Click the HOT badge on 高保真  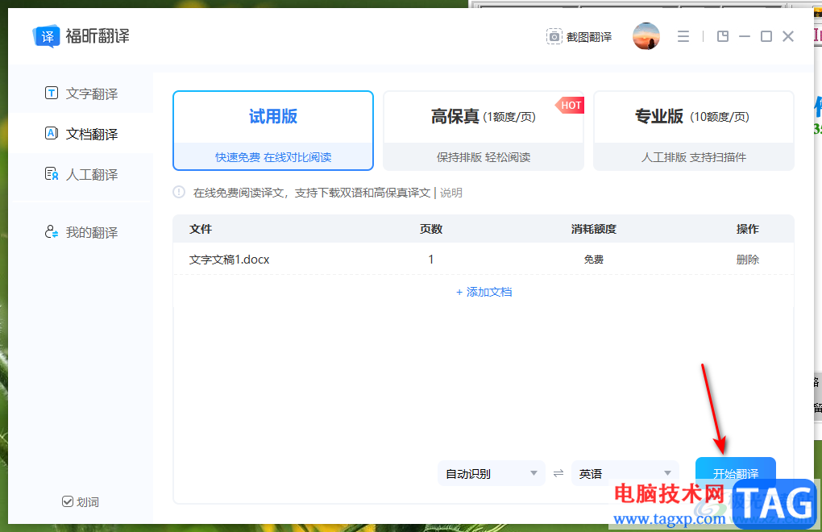point(570,106)
